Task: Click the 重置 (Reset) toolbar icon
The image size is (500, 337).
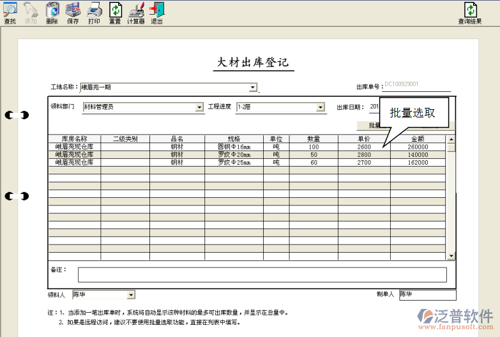Action: [115, 11]
